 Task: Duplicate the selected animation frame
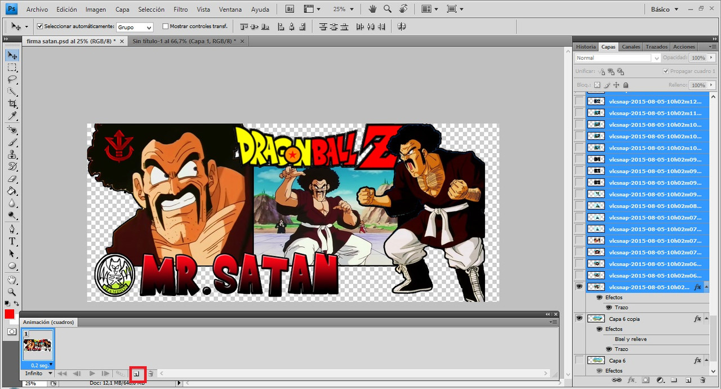pos(136,374)
